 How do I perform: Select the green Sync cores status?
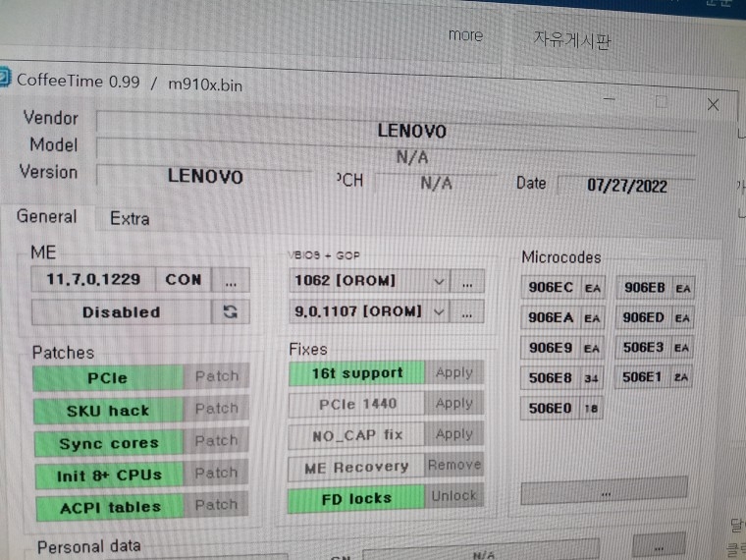coord(109,443)
